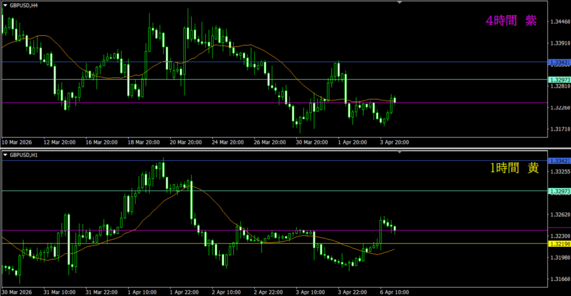Select the blue 1.33421 price tag in H4 chart

point(558,62)
